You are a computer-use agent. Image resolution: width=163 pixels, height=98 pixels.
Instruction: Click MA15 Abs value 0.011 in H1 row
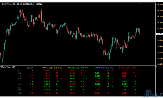point(72,81)
